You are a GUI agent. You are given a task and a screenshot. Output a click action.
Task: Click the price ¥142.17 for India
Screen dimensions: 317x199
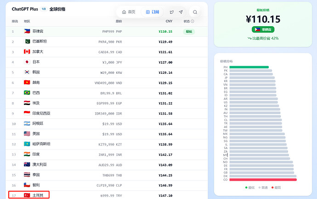[165, 155]
